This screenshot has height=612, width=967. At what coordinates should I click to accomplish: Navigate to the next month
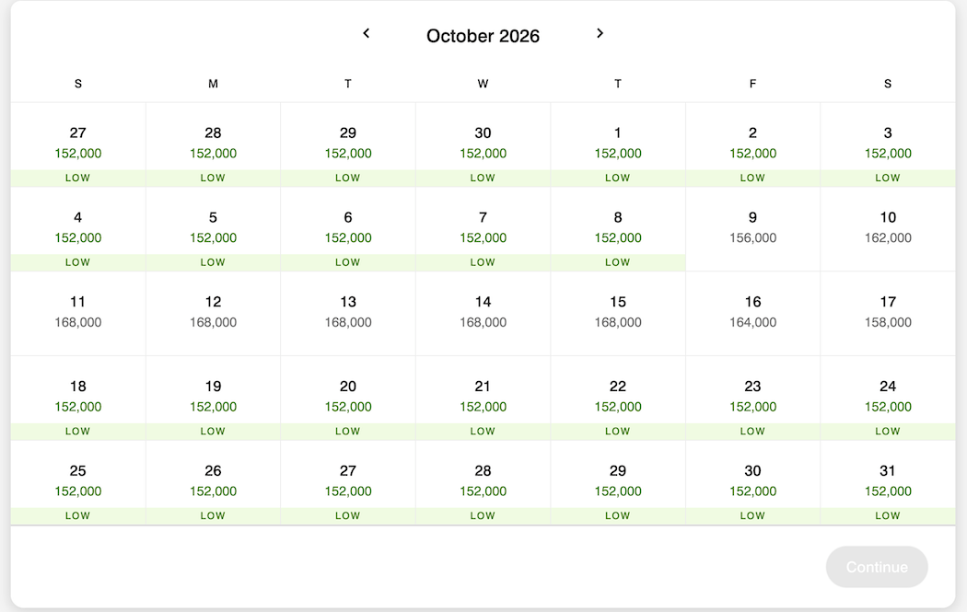point(600,33)
